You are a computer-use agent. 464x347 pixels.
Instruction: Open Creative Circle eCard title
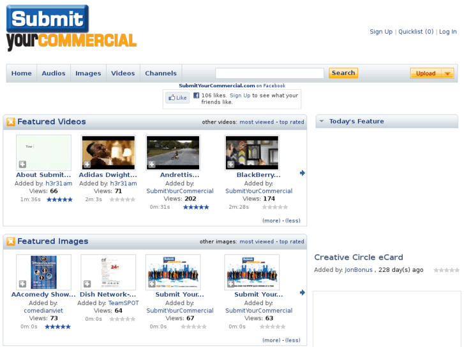pos(359,257)
